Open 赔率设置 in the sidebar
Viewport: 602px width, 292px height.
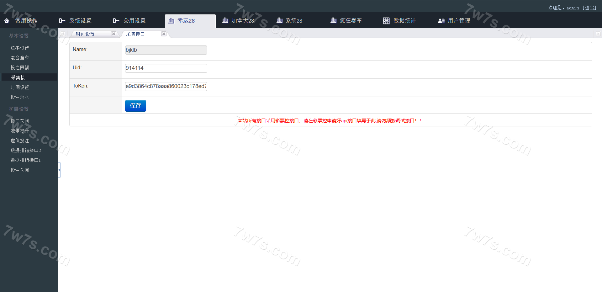click(20, 48)
